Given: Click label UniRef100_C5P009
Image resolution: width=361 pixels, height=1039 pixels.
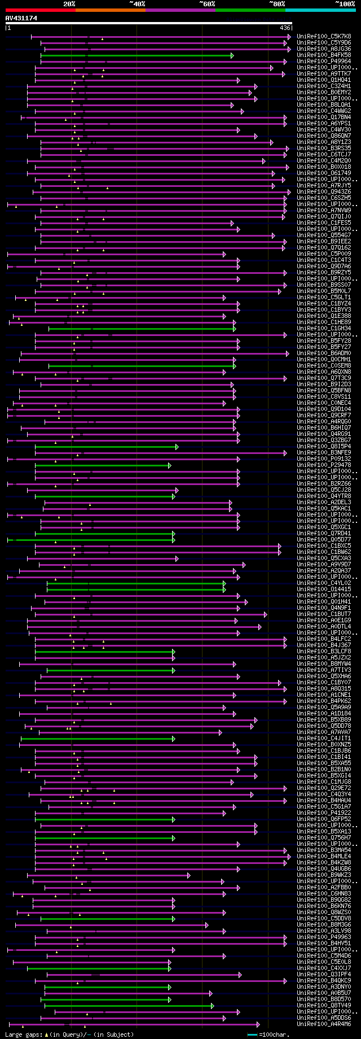Looking at the screenshot, I should pyautogui.click(x=324, y=254).
